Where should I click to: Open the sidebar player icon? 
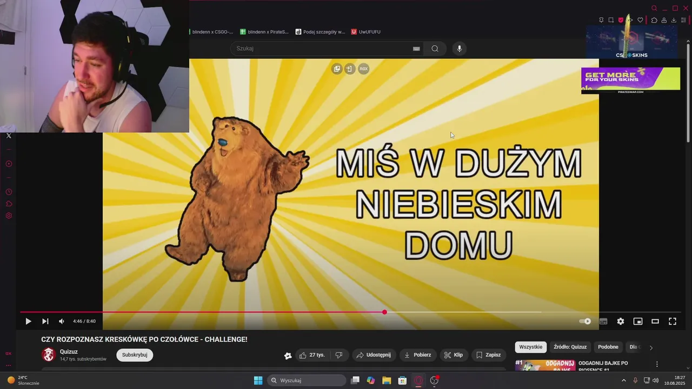click(x=9, y=164)
